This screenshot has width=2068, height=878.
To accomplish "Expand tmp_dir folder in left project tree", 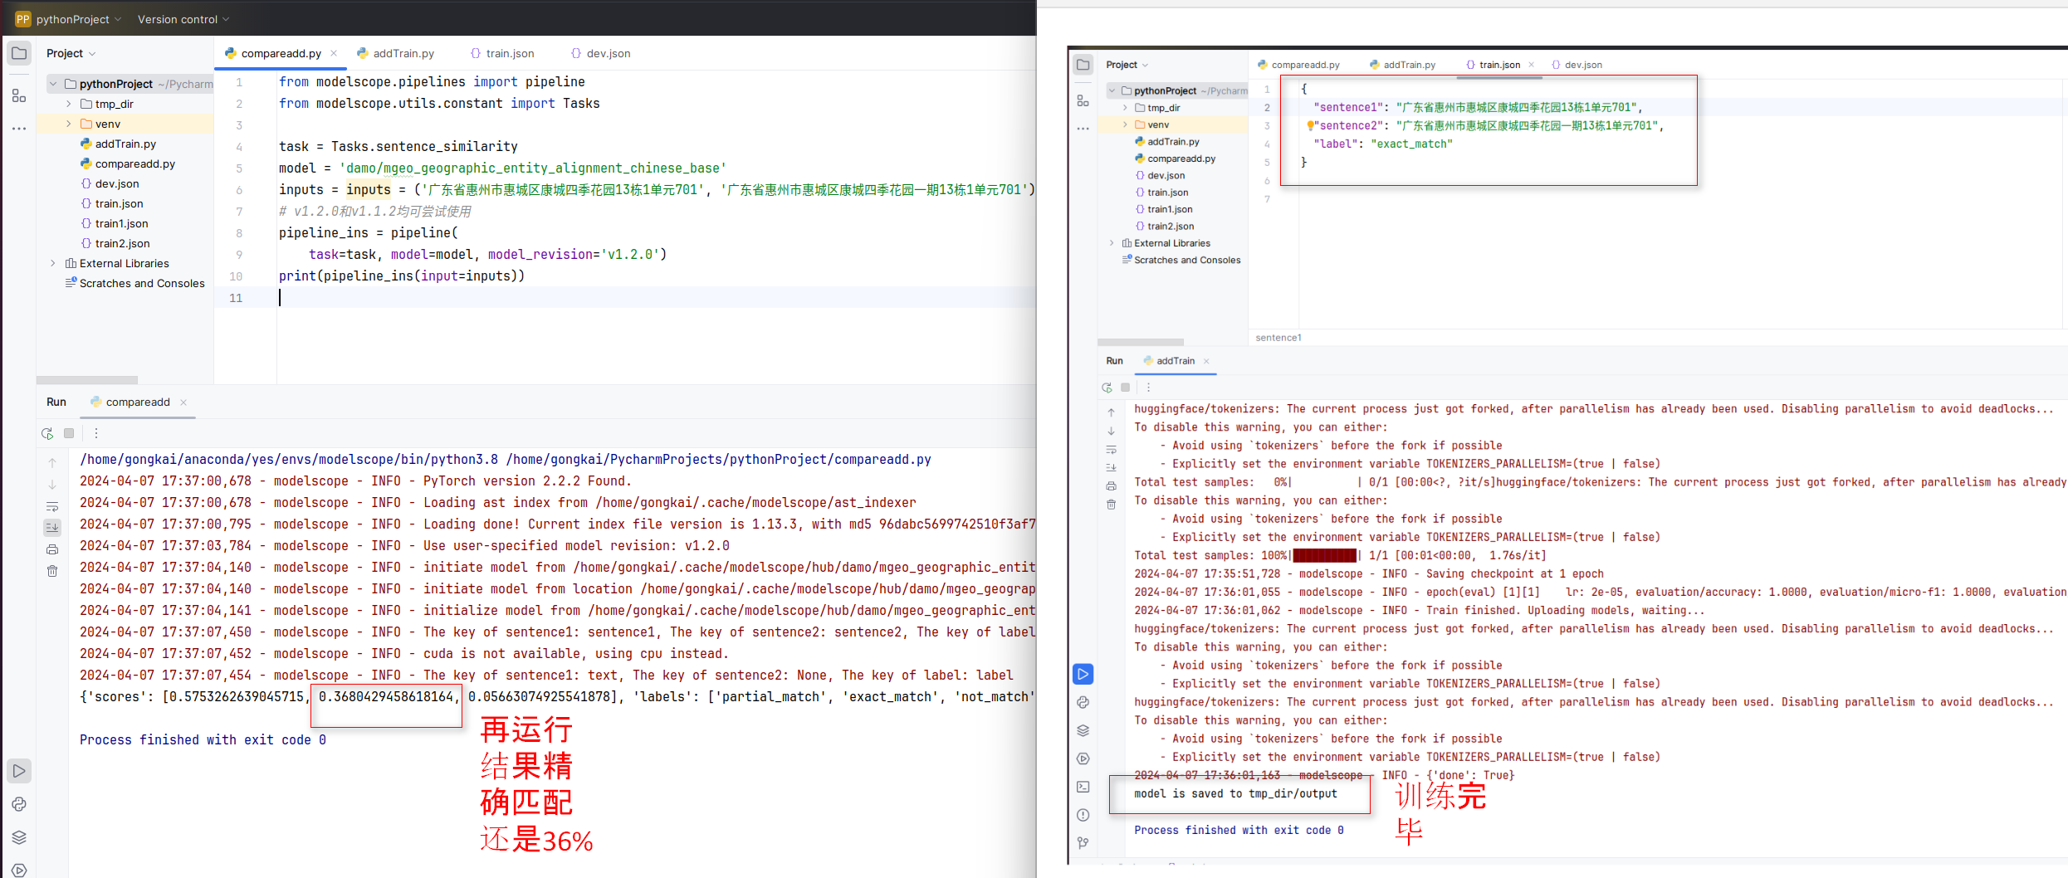I will pos(69,104).
